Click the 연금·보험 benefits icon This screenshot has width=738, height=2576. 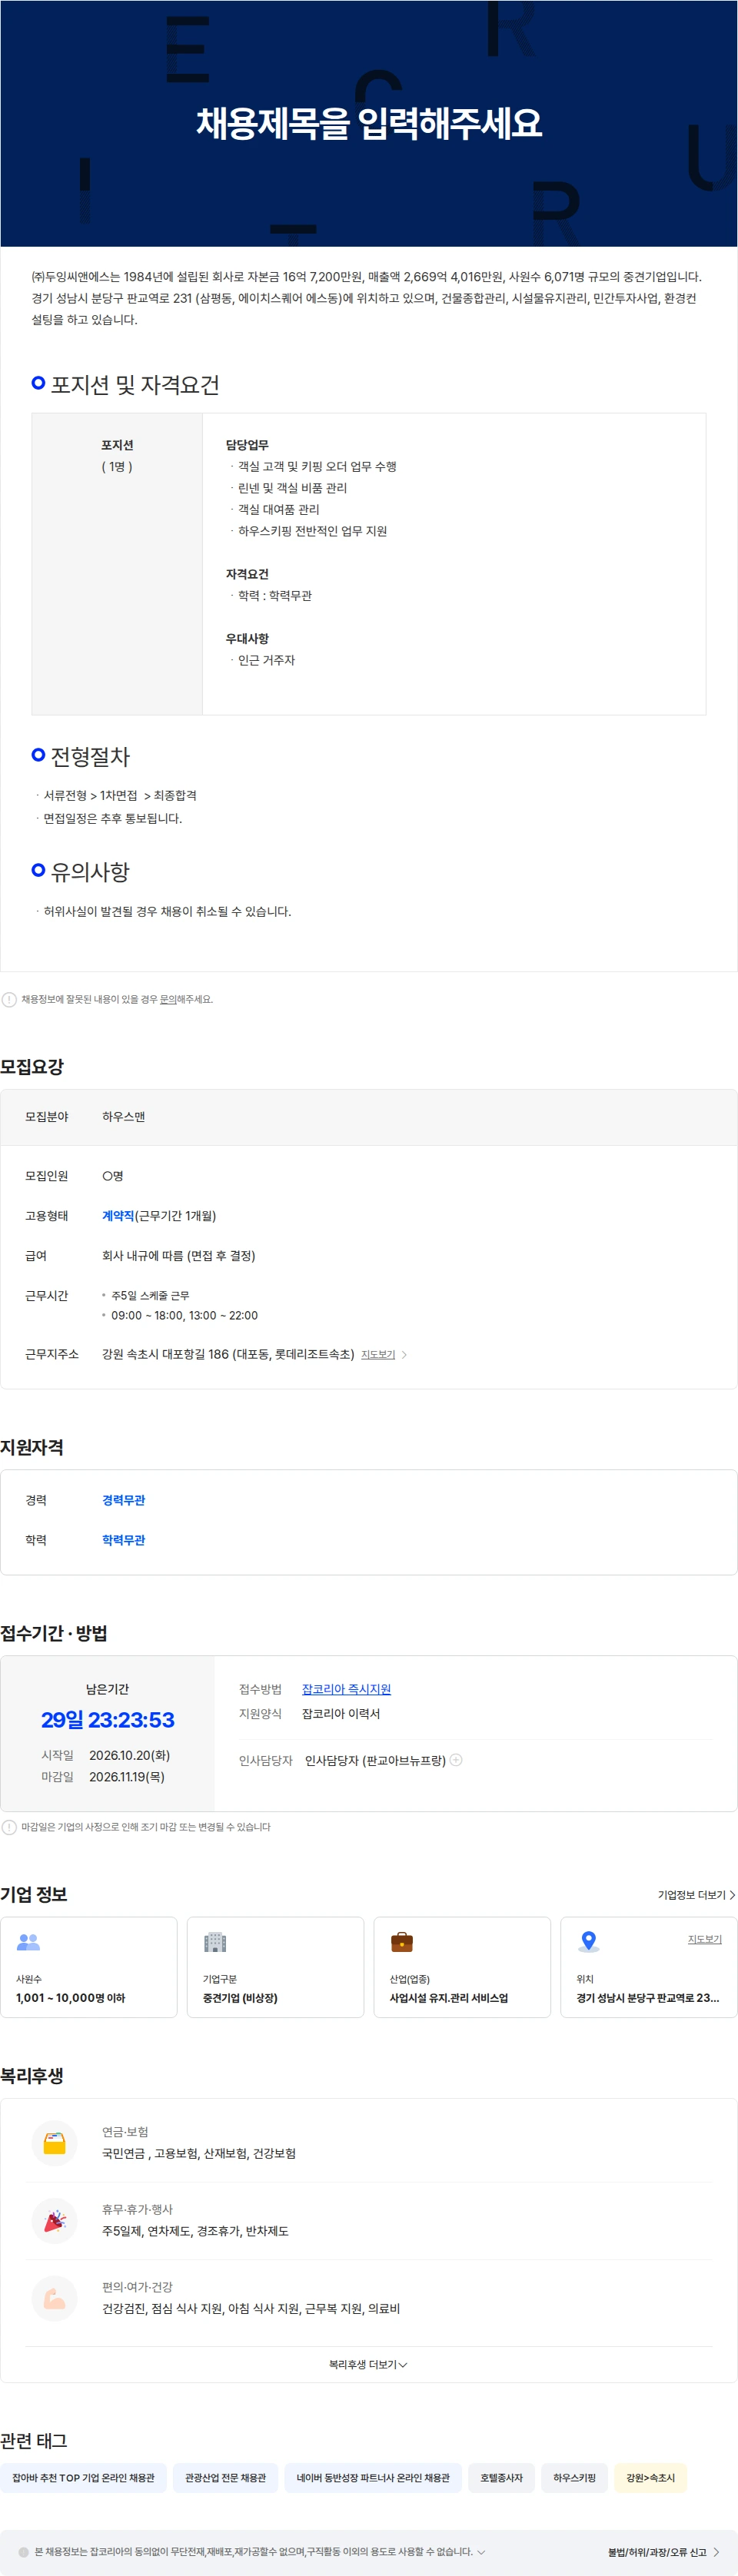(x=54, y=2143)
